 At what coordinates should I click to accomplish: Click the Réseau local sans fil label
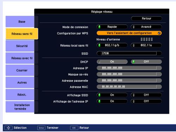point(74,46)
